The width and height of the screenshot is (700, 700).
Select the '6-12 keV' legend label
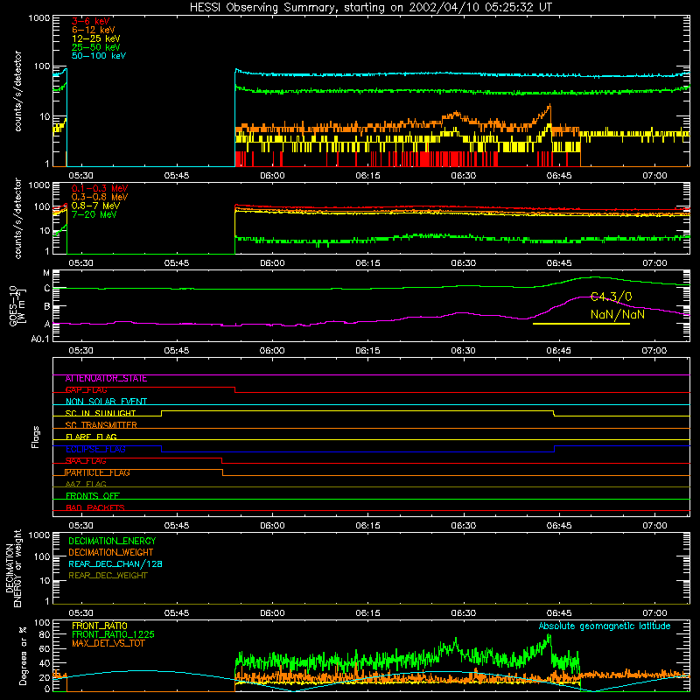tap(94, 30)
